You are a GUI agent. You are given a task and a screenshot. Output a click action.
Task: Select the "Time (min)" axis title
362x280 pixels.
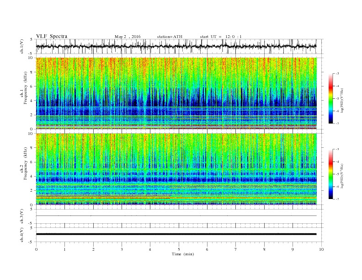tap(183, 254)
